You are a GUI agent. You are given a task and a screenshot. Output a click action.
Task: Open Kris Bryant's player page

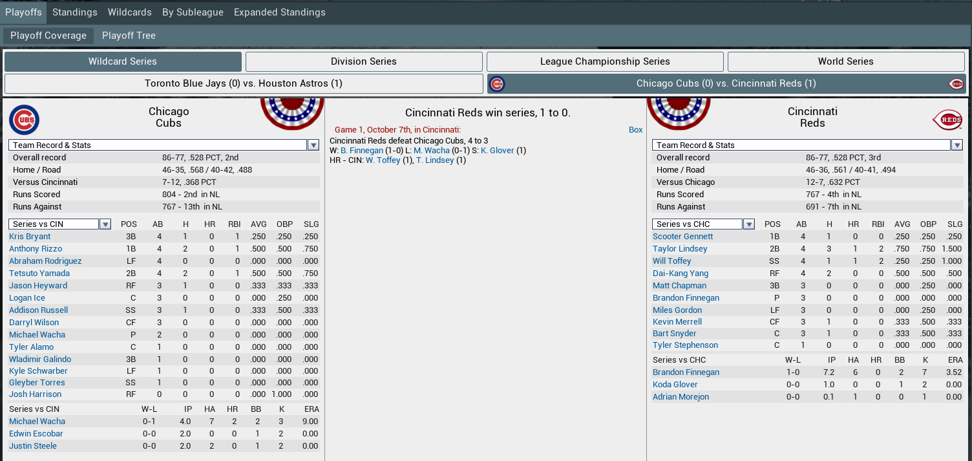pyautogui.click(x=30, y=237)
